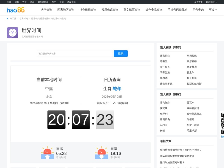Click the breadcrumb arrow before 好工具
224x168 pixels.
(x=8, y=18)
